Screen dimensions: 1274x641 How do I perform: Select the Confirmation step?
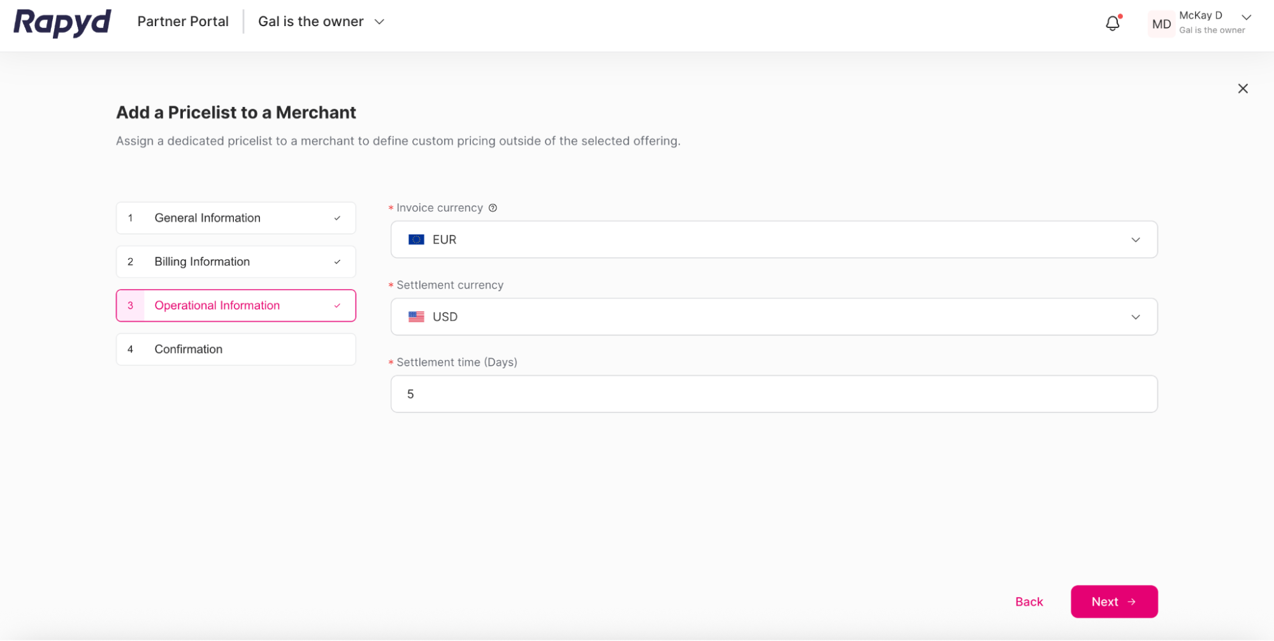(x=188, y=349)
